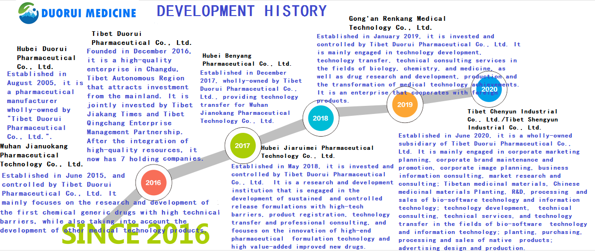Click the teal 2018 timeline circle
595x251 pixels.
321,119
